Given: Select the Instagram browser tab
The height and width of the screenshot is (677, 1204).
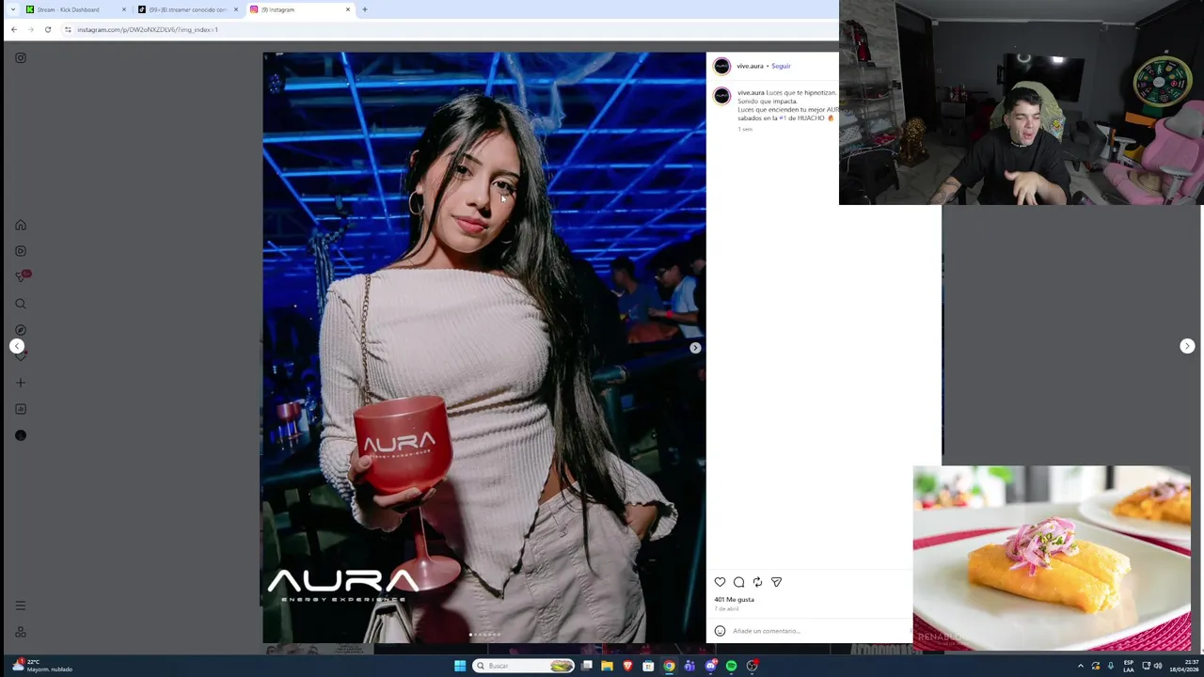Looking at the screenshot, I should click(299, 9).
